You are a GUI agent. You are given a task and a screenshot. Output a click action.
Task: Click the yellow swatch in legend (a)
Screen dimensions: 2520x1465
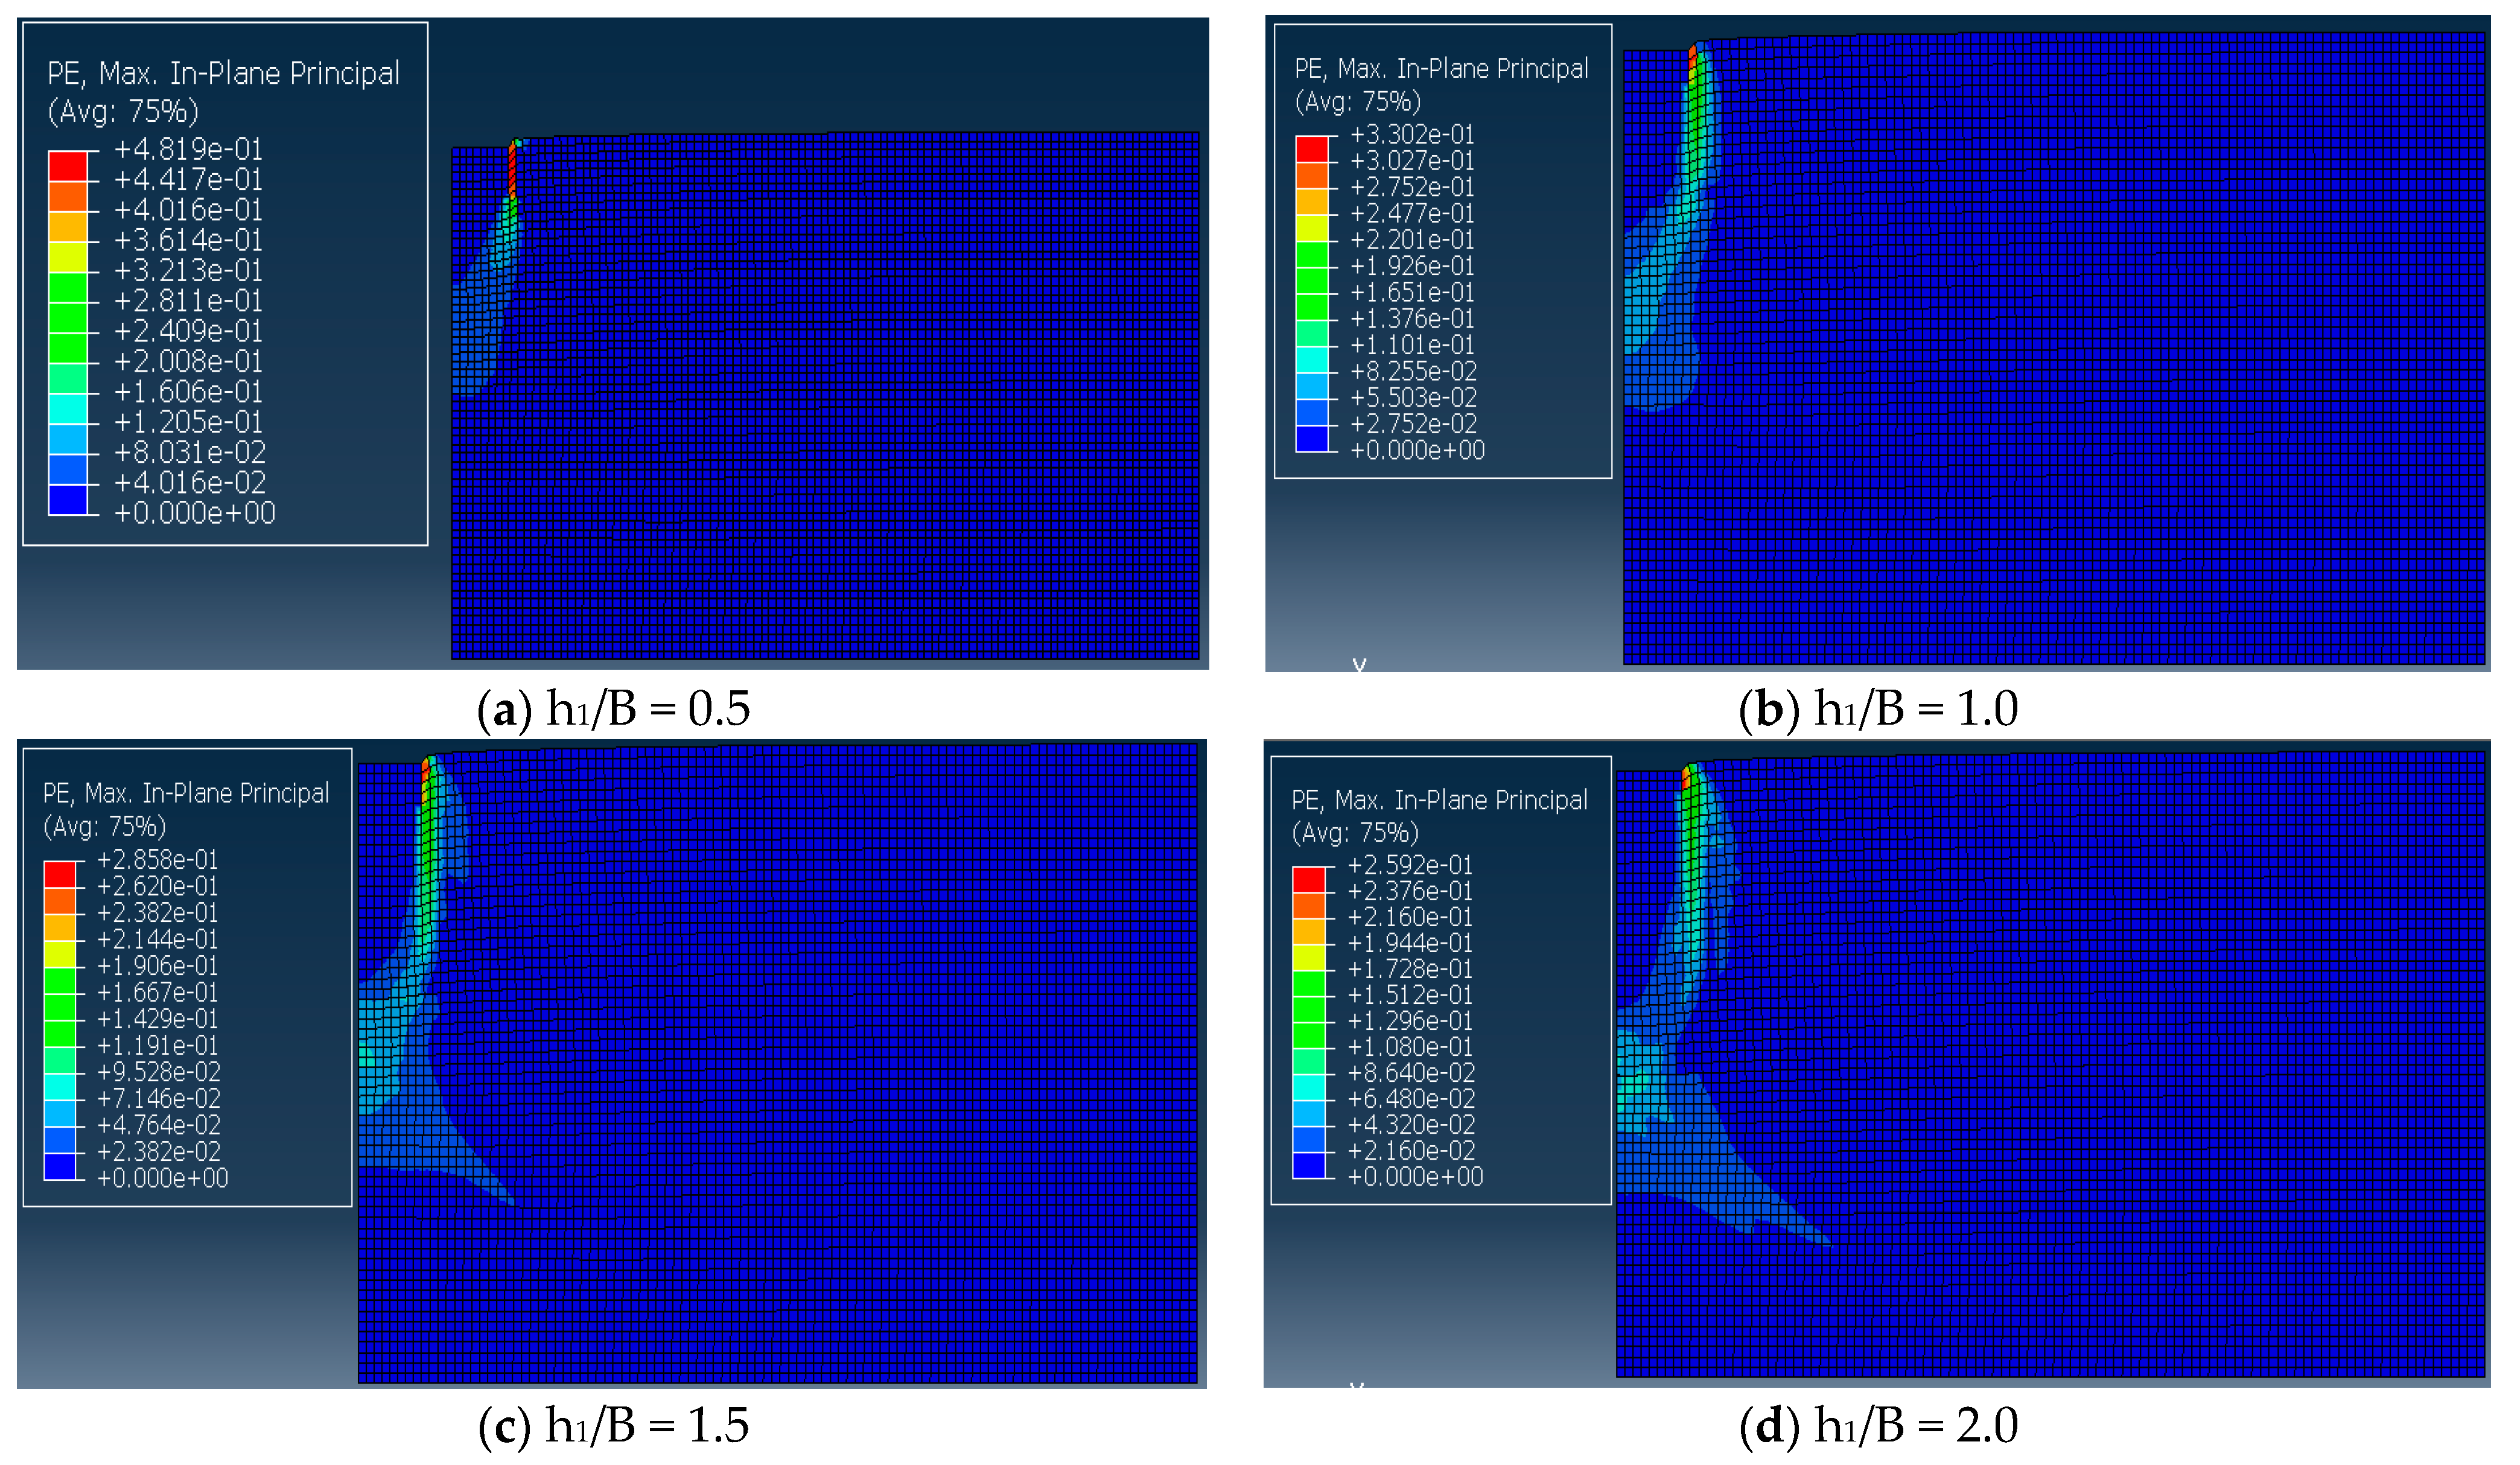(x=68, y=257)
